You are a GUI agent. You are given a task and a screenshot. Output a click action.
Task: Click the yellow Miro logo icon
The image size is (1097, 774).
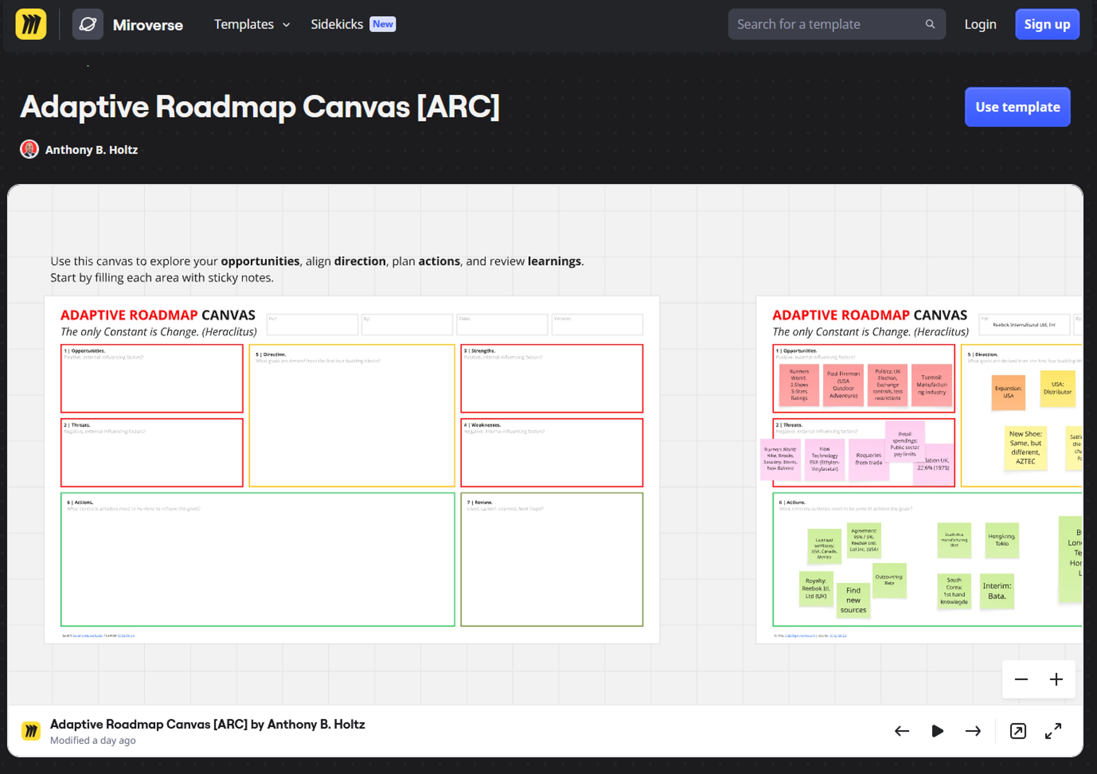tap(31, 24)
